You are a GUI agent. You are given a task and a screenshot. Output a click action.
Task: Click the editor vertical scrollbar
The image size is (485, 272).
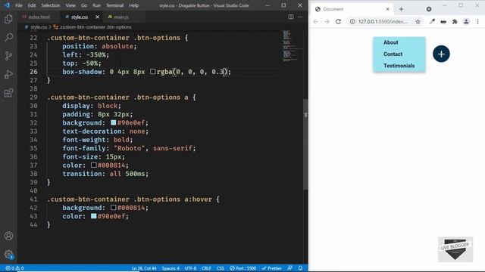[305, 144]
